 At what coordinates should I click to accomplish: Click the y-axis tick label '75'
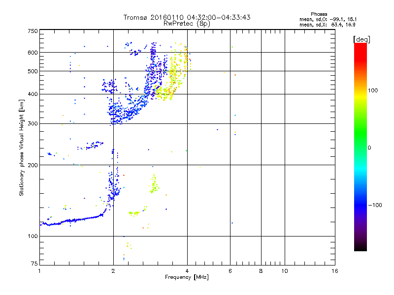(34, 264)
